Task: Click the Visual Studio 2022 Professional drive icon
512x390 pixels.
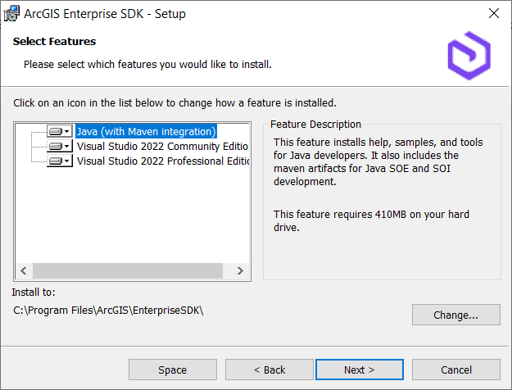Action: 56,161
